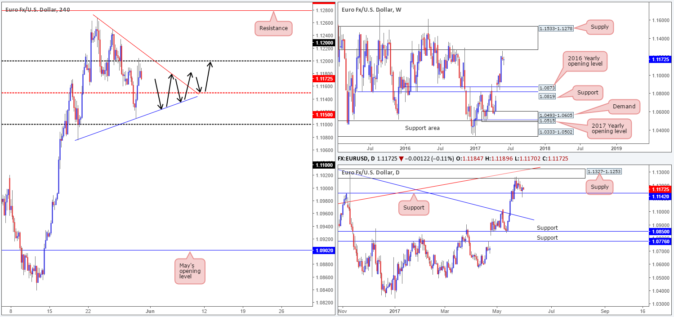The width and height of the screenshot is (674, 317).
Task: Click the 'Support area' text on weekly chart
Action: (x=422, y=128)
